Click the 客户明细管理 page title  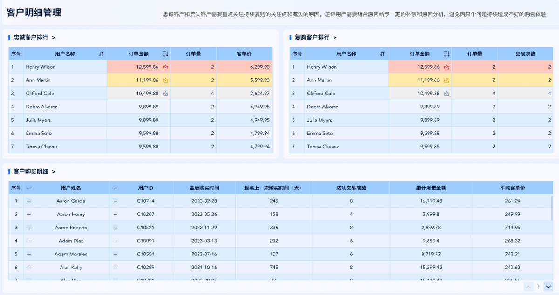(34, 13)
